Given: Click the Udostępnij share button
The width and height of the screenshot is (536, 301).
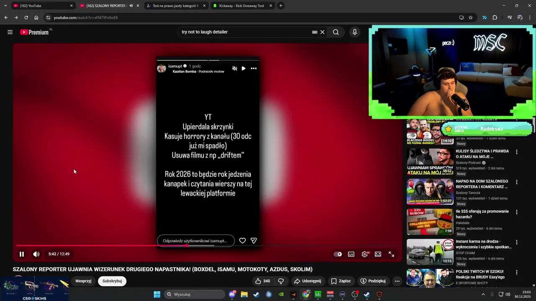Looking at the screenshot, I should [307, 281].
